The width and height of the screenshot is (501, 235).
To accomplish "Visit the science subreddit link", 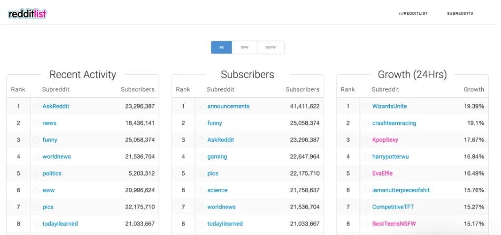I will (218, 190).
